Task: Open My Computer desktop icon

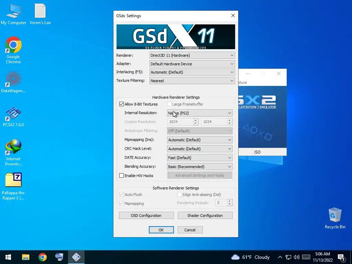Action: (x=13, y=14)
